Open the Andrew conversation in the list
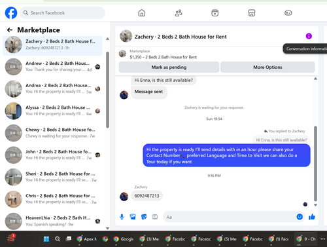Image resolution: width=327 pixels, height=247 pixels. coord(52,67)
